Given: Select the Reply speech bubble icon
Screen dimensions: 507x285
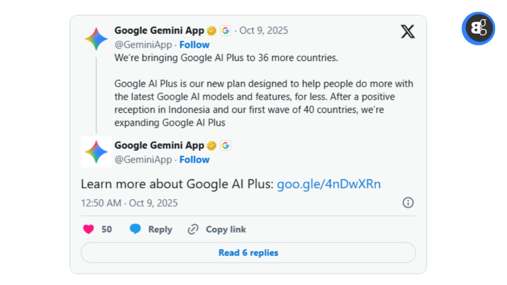Looking at the screenshot, I should [135, 229].
